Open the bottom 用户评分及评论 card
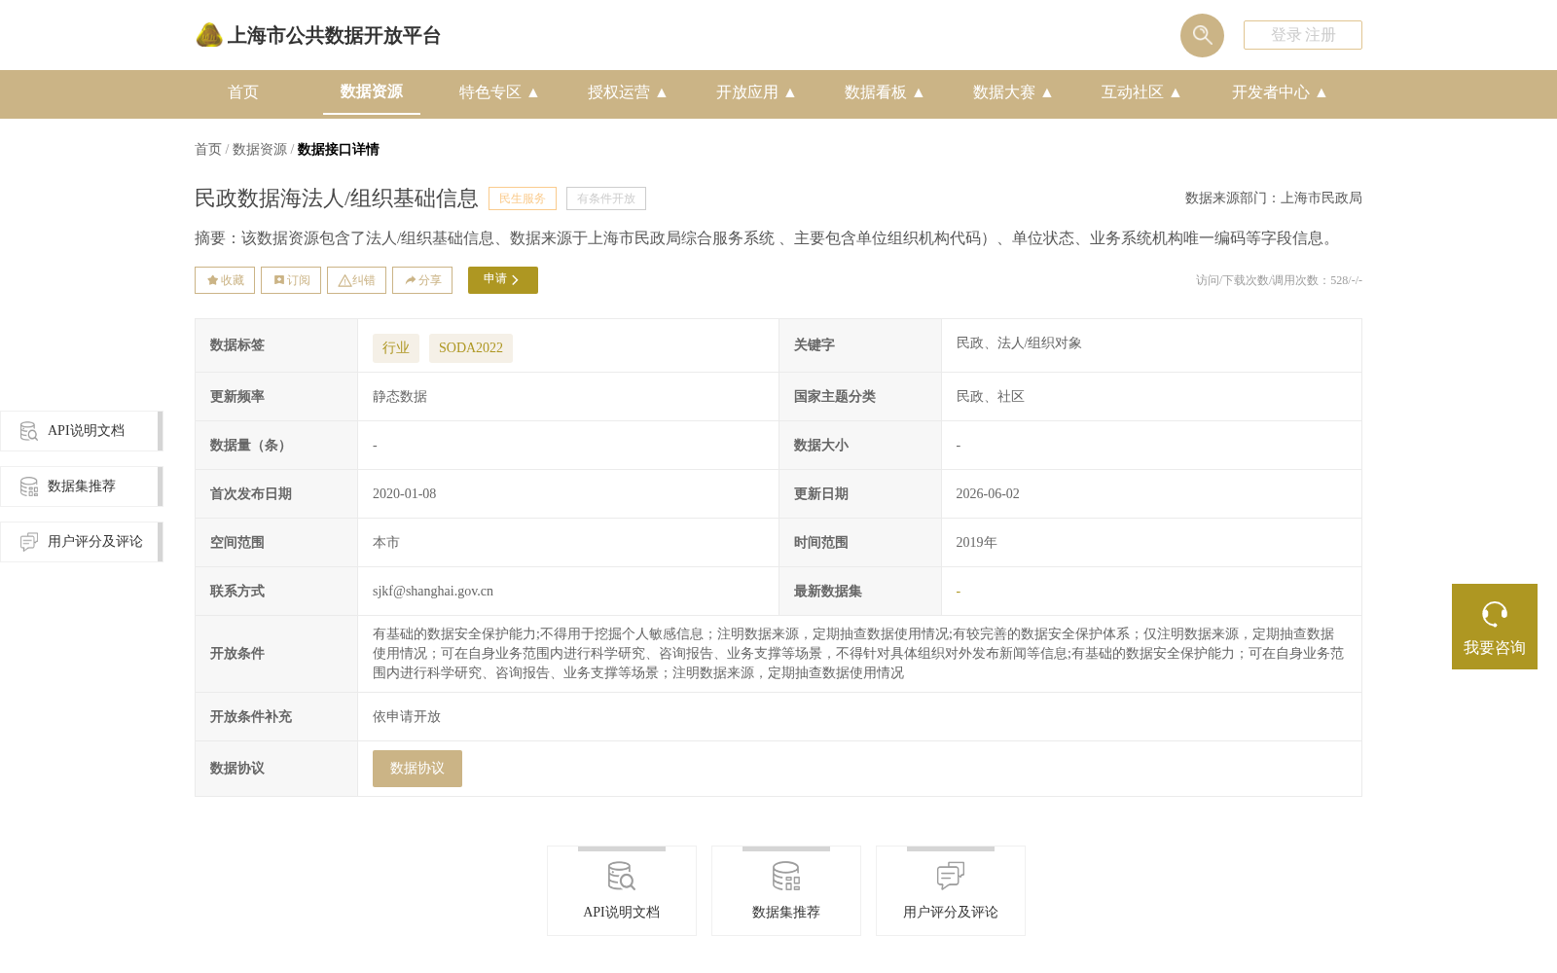Viewport: 1557px width, 973px height. pyautogui.click(x=951, y=890)
